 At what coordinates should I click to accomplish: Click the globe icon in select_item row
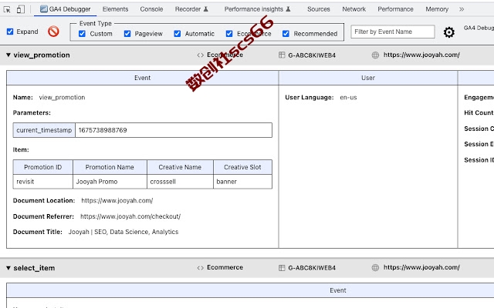(x=375, y=267)
